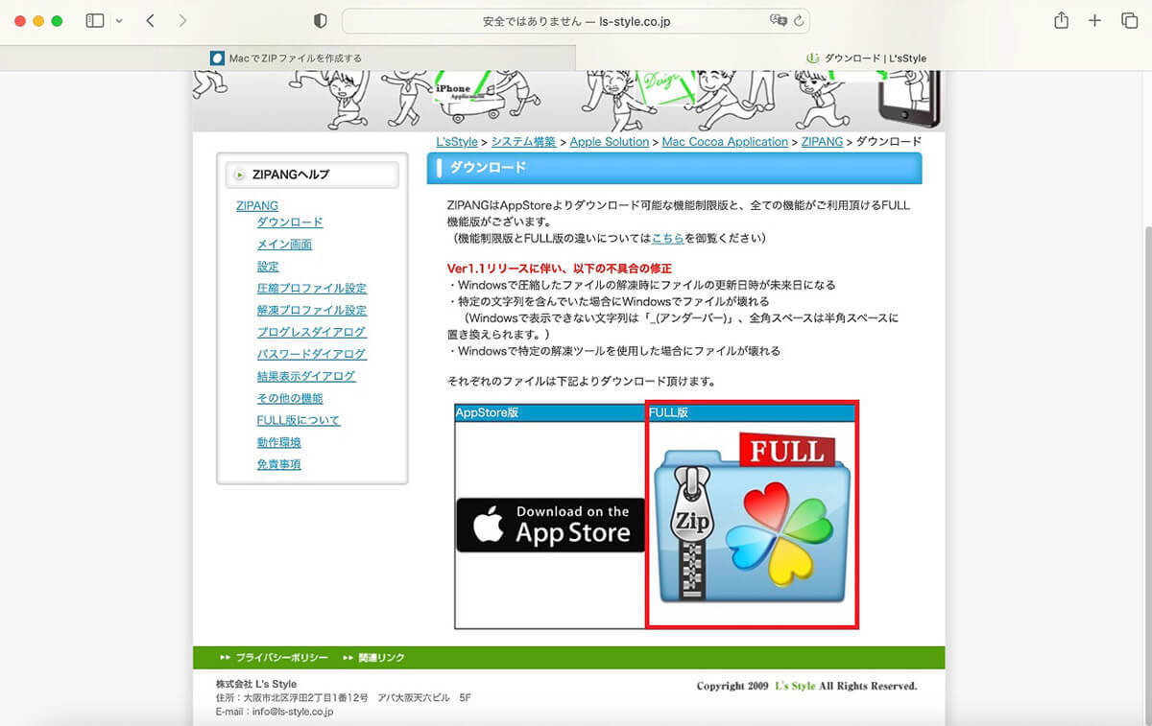Open the sidebar options dropdown arrow
The width and height of the screenshot is (1152, 726).
click(x=119, y=21)
